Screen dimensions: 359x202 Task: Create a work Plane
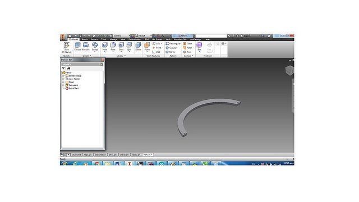(147, 47)
